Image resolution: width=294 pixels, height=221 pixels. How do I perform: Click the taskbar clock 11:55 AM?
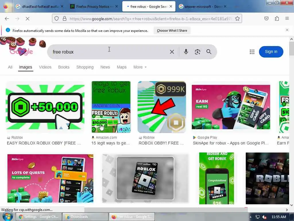click(279, 217)
